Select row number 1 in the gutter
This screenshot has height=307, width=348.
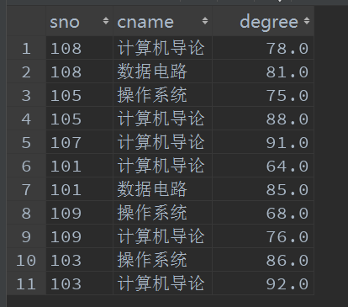[26, 49]
